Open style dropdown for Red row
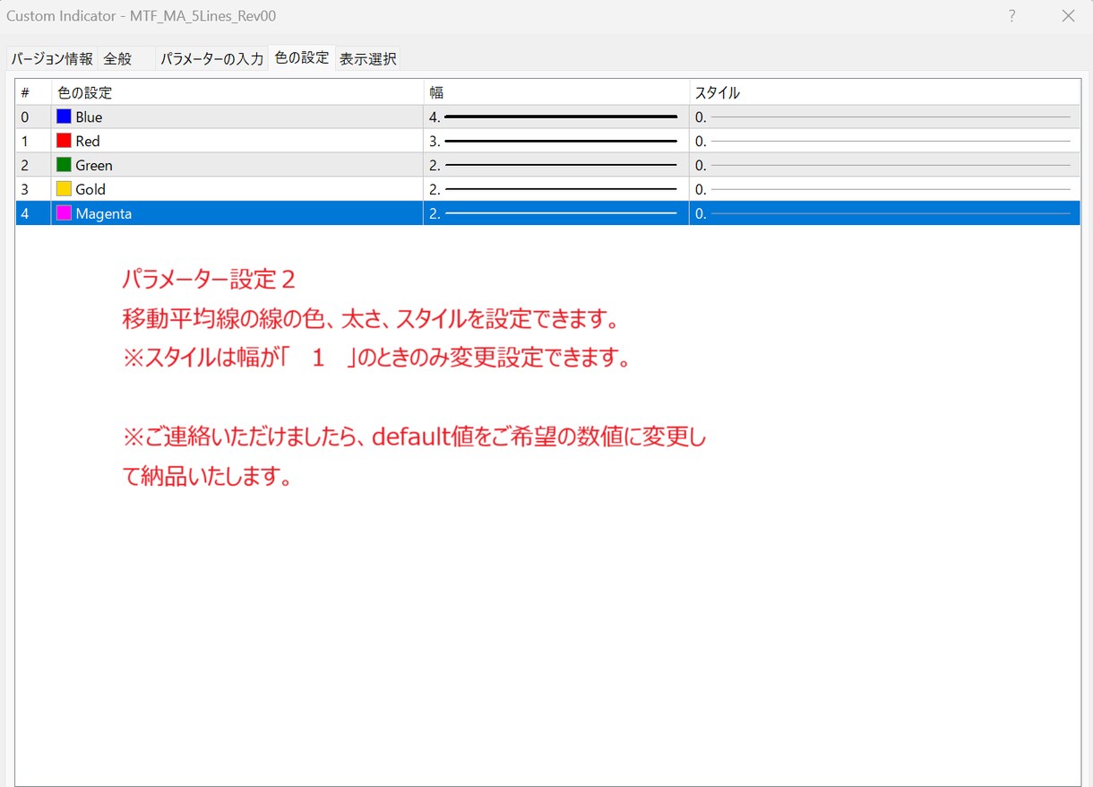 884,141
